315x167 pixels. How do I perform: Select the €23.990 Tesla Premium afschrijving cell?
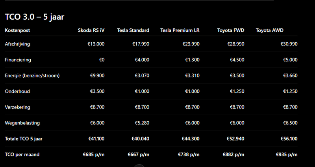pos(191,44)
